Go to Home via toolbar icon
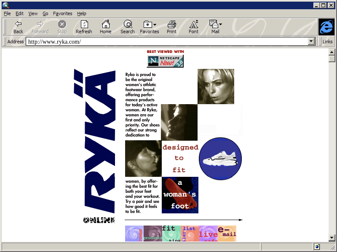This screenshot has width=337, height=252. tap(105, 27)
